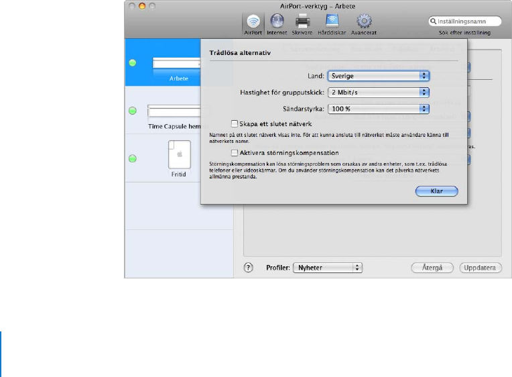Click the Uppdatera button
This screenshot has width=512, height=377.
pos(480,268)
